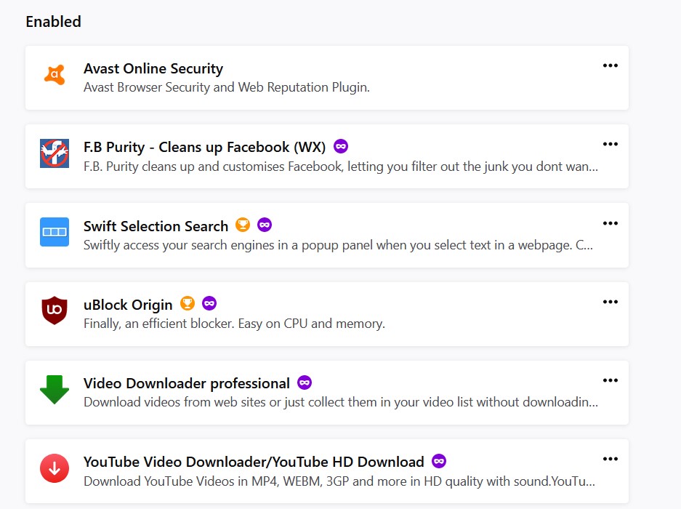Click the 'F.B. Purity cleans up and customises Facebook' description
Viewport: 681px width, 509px height.
point(341,167)
